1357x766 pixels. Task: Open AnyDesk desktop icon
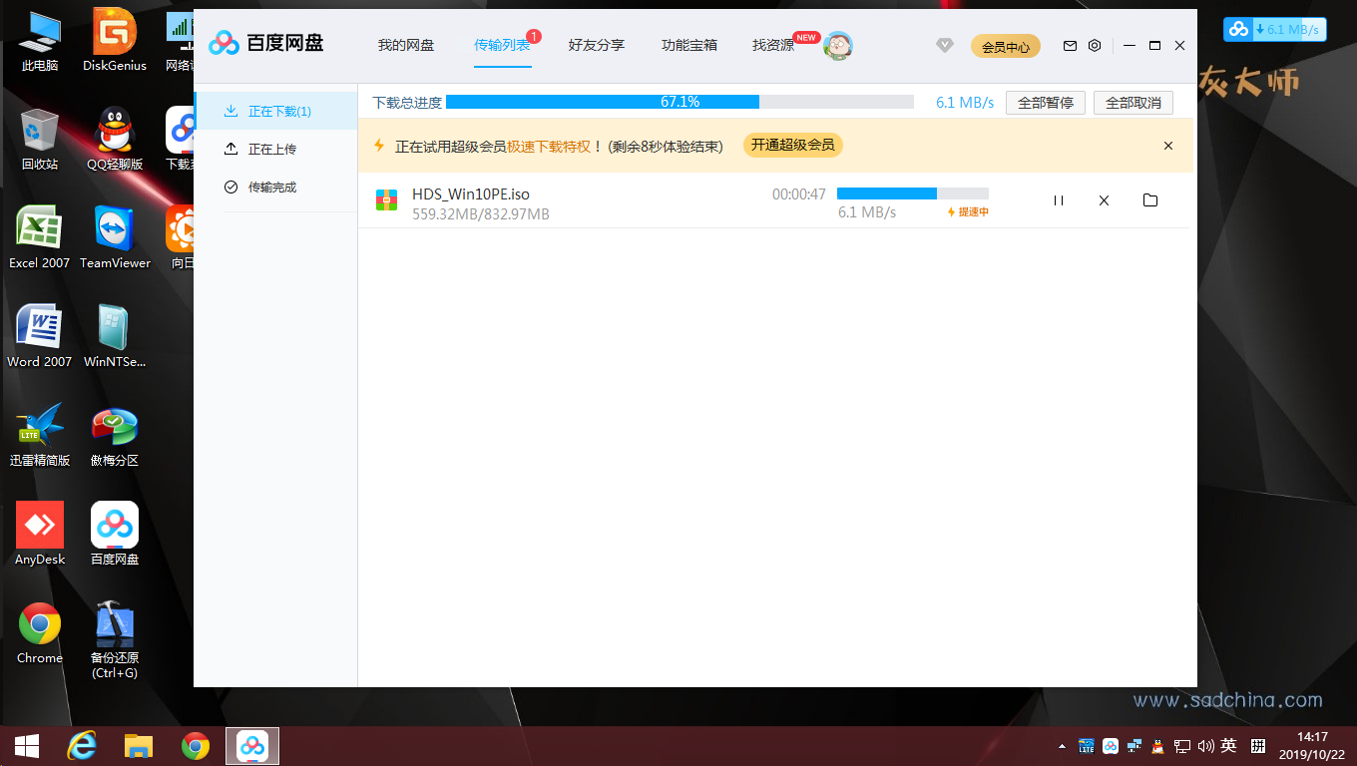(x=40, y=534)
